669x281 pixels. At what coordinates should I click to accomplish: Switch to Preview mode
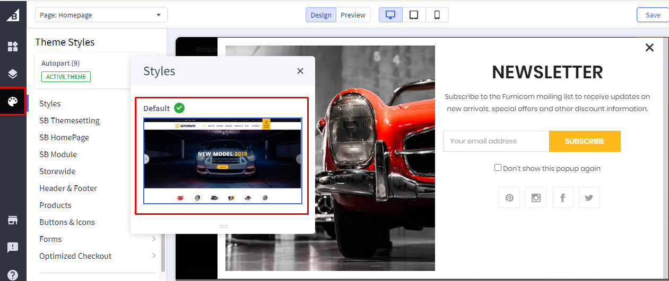(x=353, y=15)
